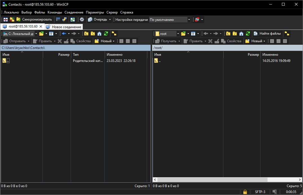Viewport: 303px width, 195px height.
Task: Open the Файлы menu
Action: click(40, 12)
